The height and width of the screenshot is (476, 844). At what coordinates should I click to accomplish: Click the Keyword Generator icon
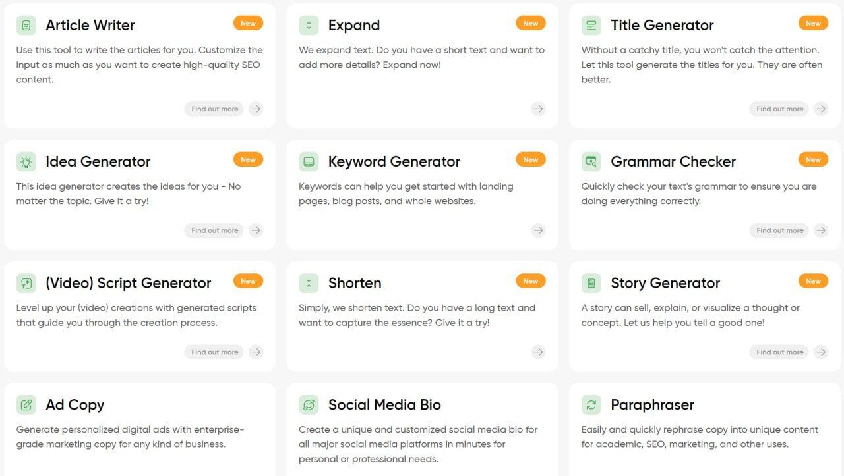tap(309, 161)
